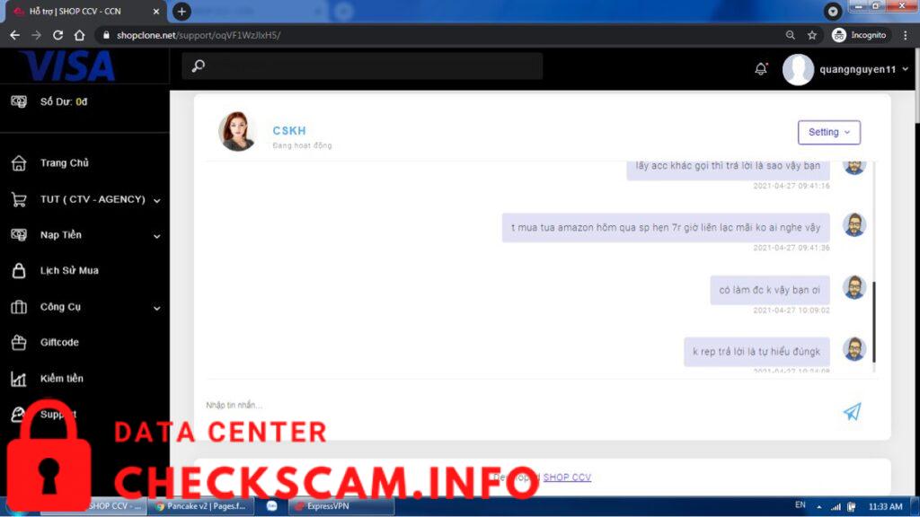Click timestamp 2021-04-27 10:09:02

point(792,310)
